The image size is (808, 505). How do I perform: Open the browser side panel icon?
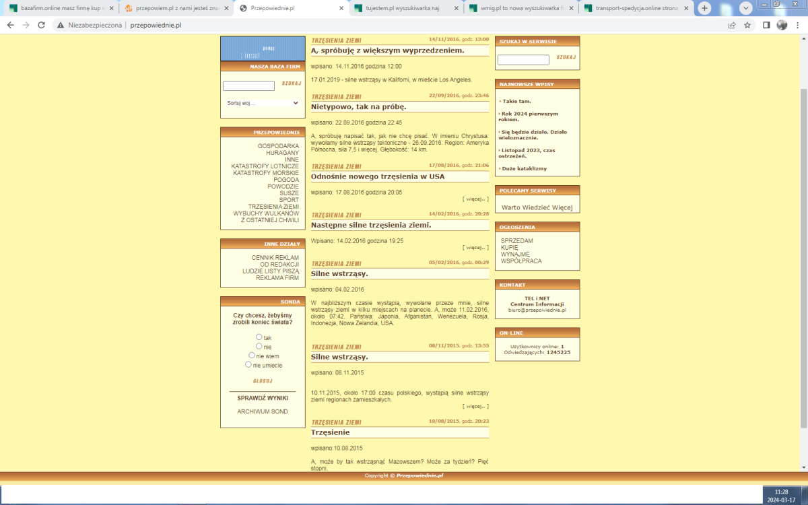pyautogui.click(x=766, y=25)
